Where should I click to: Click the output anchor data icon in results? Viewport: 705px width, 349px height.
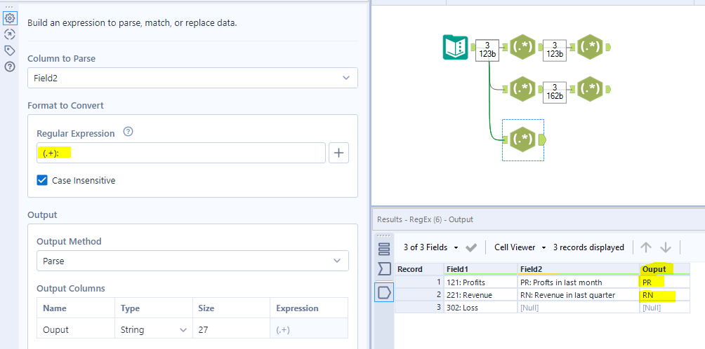(384, 292)
